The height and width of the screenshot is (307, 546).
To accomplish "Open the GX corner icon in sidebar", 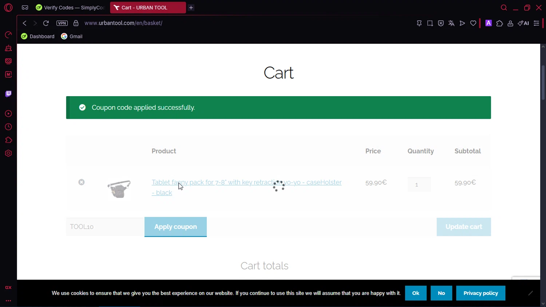I will (x=8, y=287).
